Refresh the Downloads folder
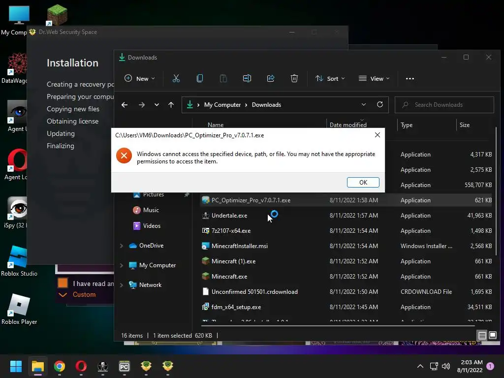Screen dimensions: 504x378 coord(380,105)
